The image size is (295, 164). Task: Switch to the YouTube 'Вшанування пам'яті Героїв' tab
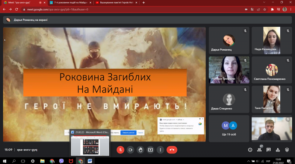click(116, 3)
